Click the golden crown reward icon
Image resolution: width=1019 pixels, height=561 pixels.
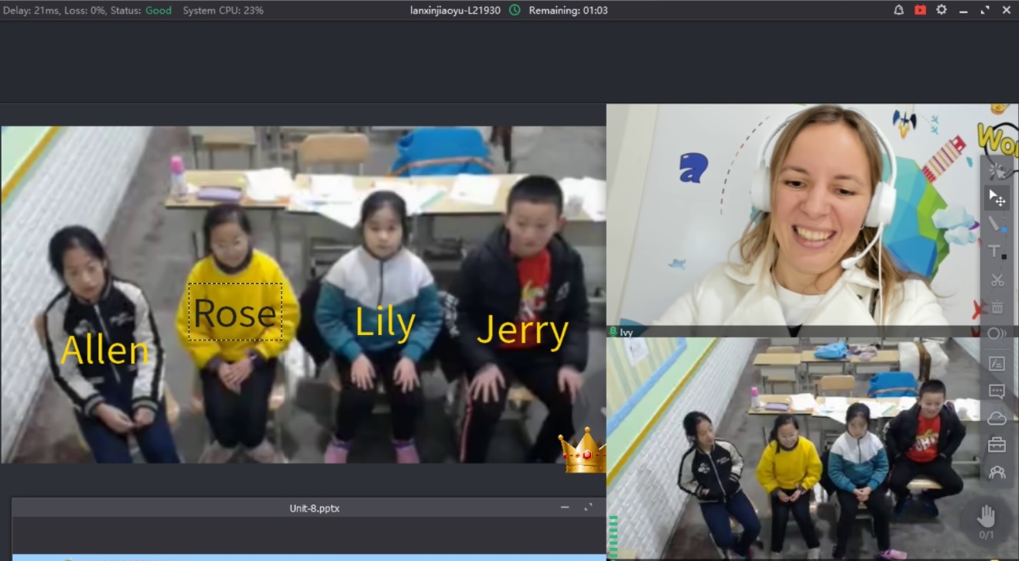click(583, 451)
